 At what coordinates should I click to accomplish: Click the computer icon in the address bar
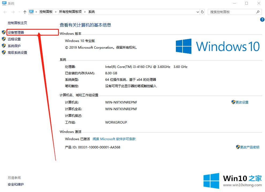pyautogui.click(x=31, y=12)
